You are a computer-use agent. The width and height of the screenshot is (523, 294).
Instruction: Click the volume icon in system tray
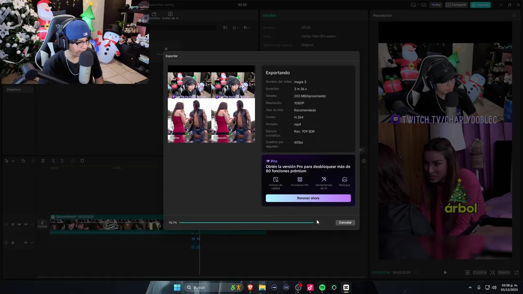point(494,287)
